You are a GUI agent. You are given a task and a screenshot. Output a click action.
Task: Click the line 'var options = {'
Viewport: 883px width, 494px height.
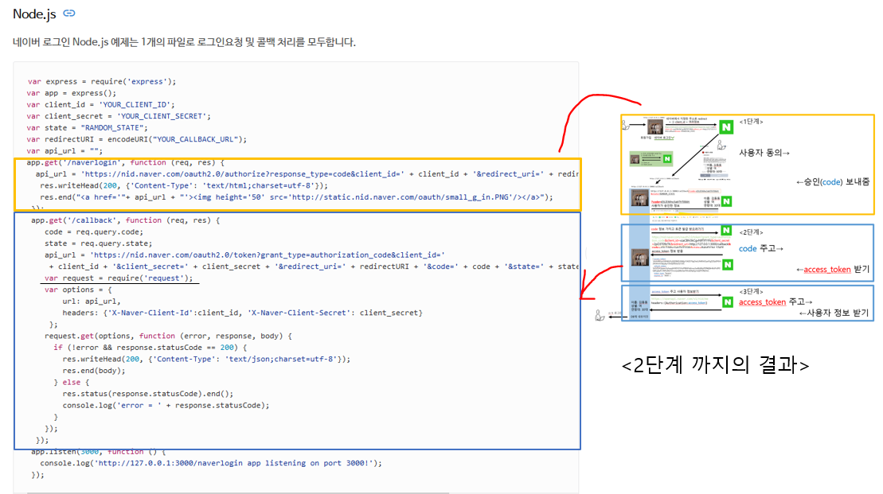point(78,290)
